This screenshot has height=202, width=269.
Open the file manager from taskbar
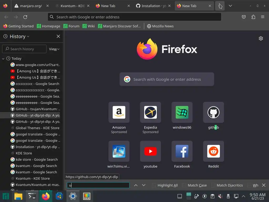pyautogui.click(x=18, y=196)
